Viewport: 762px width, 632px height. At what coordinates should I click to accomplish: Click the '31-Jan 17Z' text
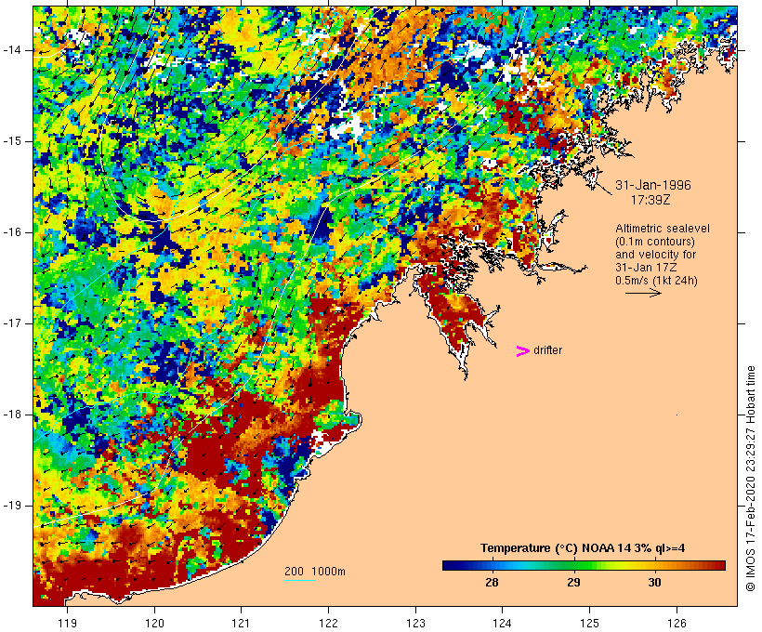tap(647, 268)
